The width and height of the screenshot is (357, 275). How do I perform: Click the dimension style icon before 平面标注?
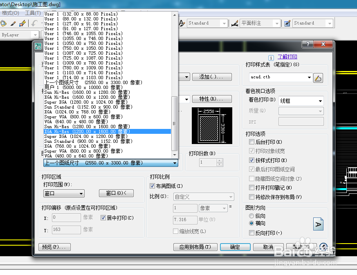234,23
